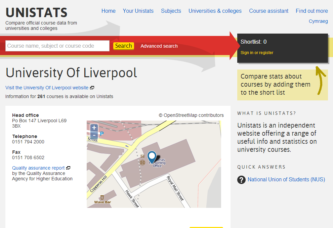This screenshot has width=333, height=228.
Task: Click Hawk Street label on map
Action: 132,199
